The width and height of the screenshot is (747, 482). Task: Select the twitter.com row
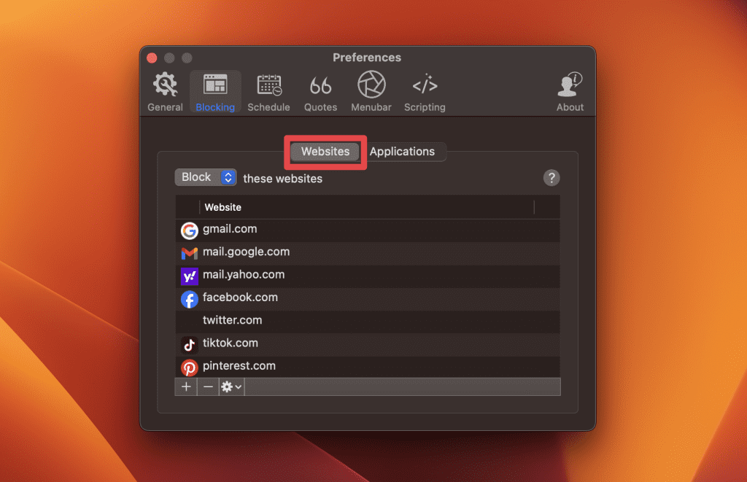click(x=368, y=322)
